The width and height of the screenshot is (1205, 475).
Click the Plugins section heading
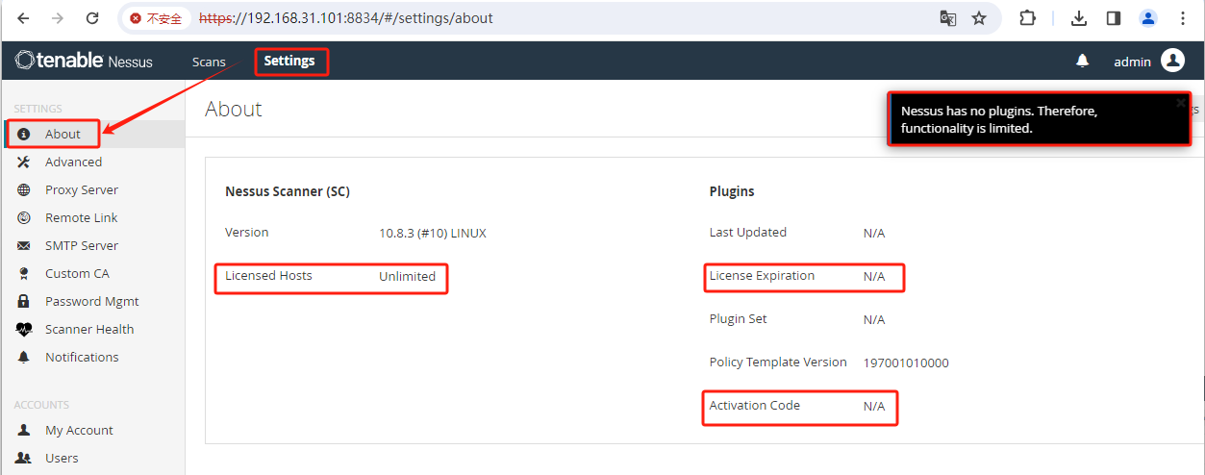[732, 191]
